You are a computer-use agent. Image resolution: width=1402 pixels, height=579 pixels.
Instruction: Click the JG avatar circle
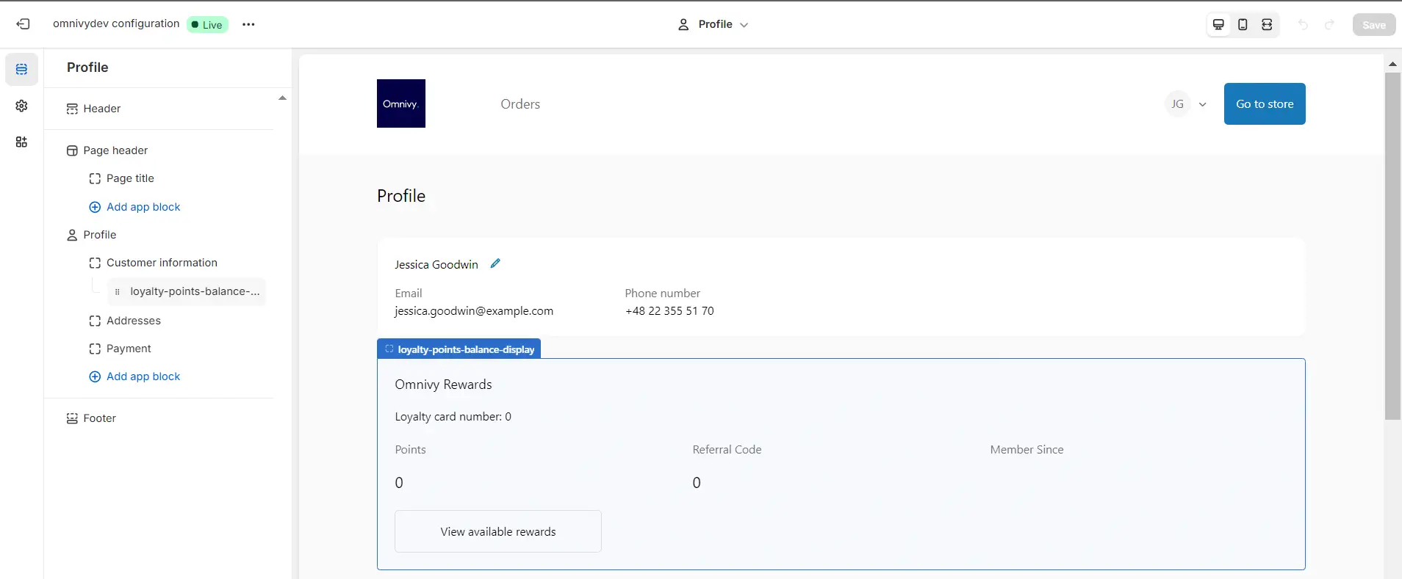tap(1177, 104)
